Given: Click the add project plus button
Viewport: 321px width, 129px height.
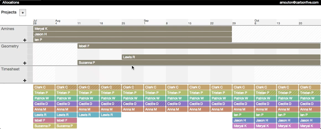Looking at the screenshot, I should 23,12.
